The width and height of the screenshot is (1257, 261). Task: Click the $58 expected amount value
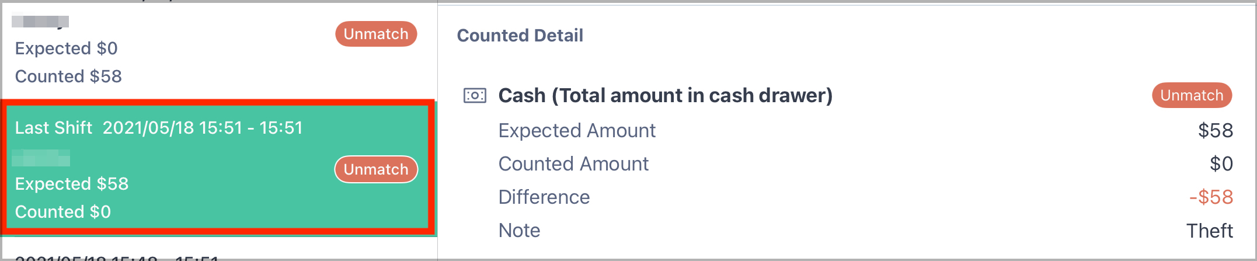(1215, 130)
